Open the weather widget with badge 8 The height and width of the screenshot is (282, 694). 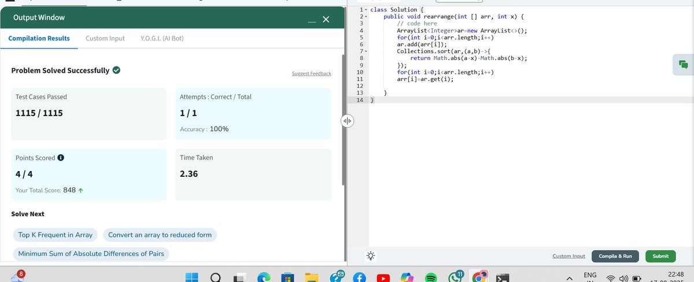click(x=19, y=276)
